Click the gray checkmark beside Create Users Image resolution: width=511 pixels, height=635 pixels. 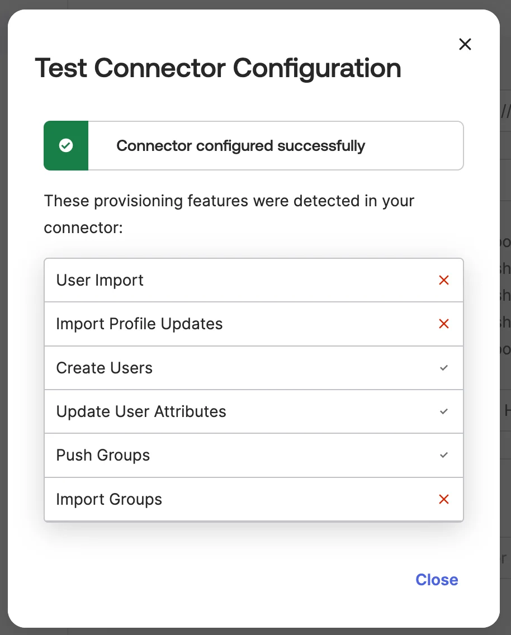point(444,368)
